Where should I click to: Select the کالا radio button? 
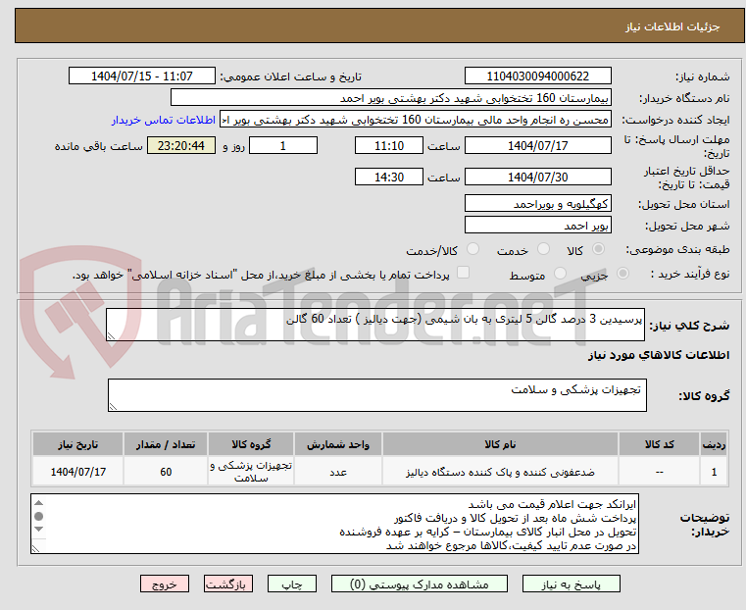pos(599,249)
